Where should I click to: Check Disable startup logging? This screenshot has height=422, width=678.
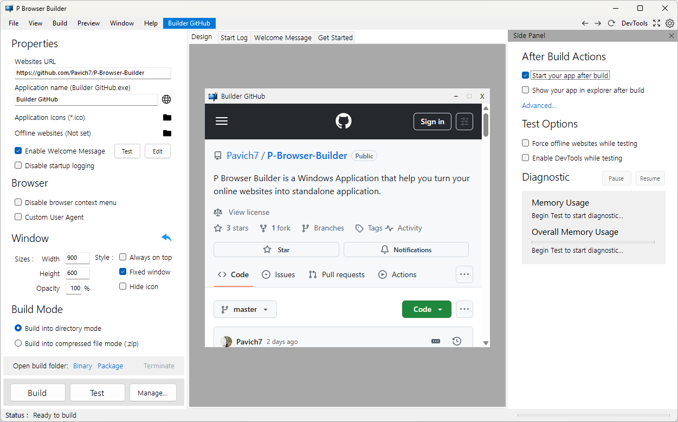tap(18, 165)
